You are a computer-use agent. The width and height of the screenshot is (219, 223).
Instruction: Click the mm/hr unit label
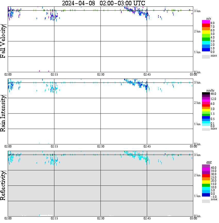coord(210,90)
